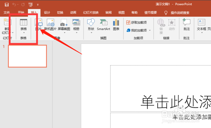211x128 pixels.
Task: Expand the 文本框 dropdown arrow
Action: [x=202, y=33]
